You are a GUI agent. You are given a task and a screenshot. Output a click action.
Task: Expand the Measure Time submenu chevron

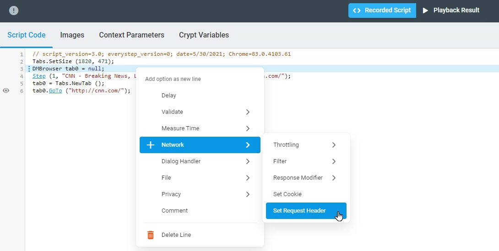[248, 128]
